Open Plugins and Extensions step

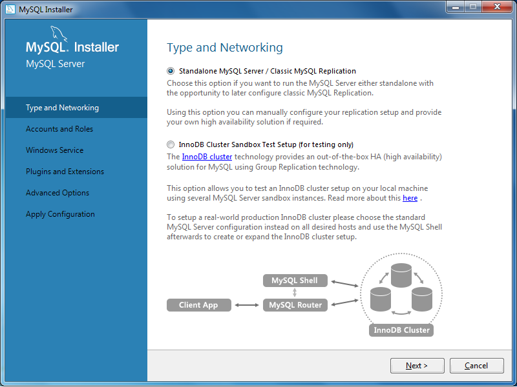76,172
